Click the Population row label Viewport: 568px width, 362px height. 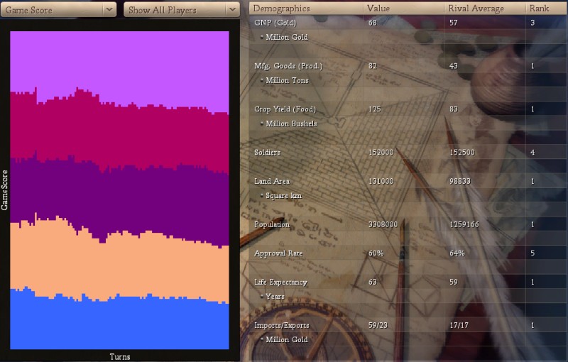point(272,224)
